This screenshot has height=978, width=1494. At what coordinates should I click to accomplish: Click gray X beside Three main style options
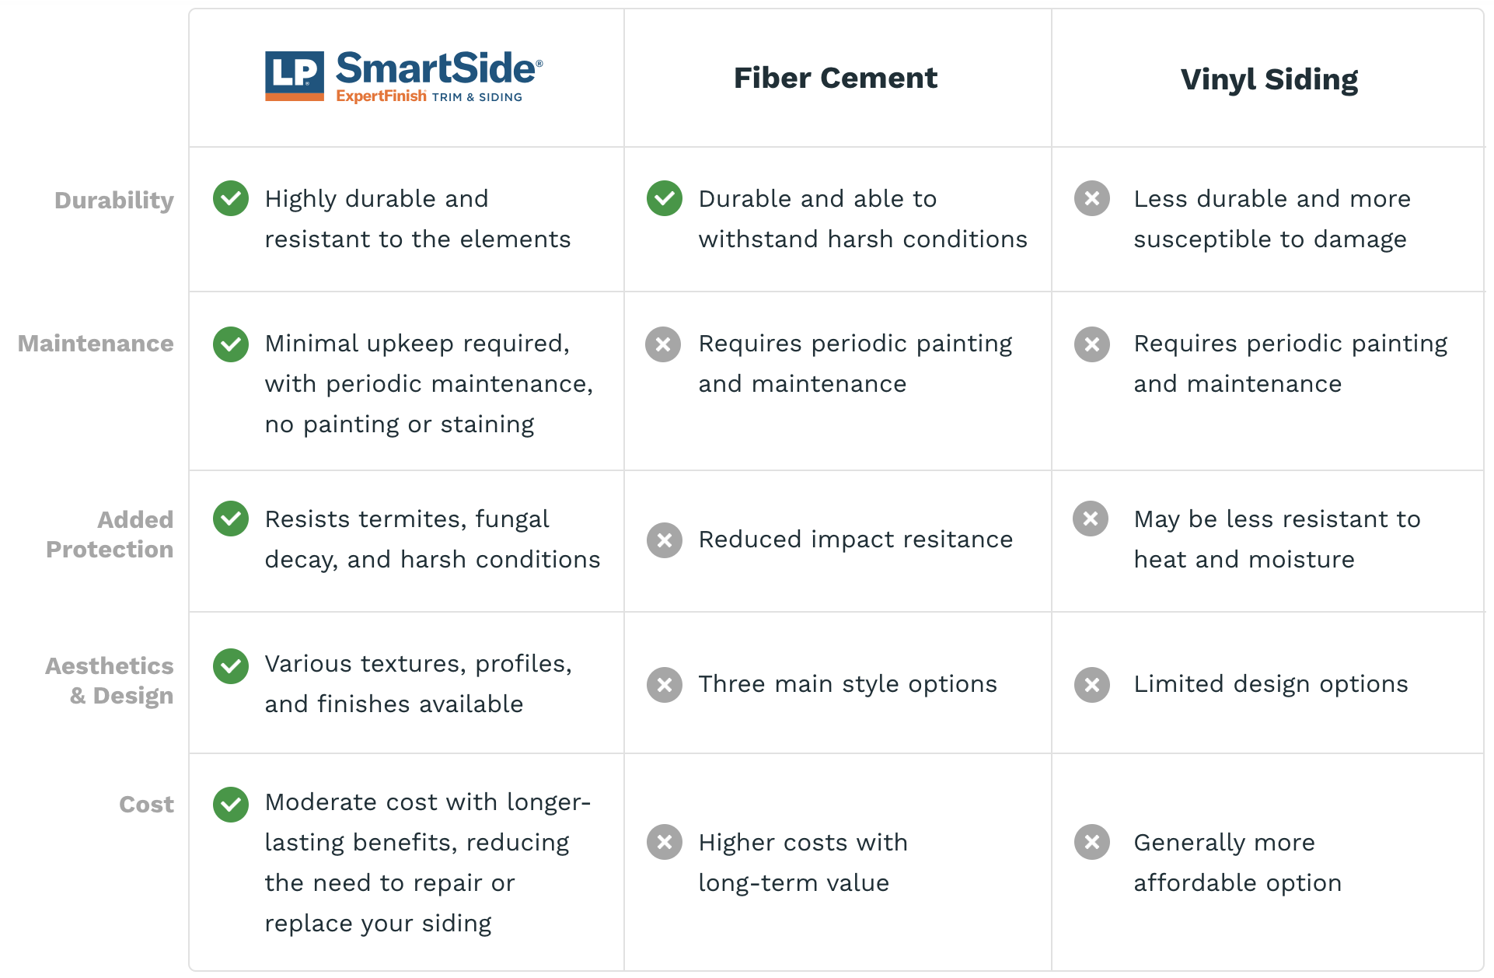pos(665,685)
